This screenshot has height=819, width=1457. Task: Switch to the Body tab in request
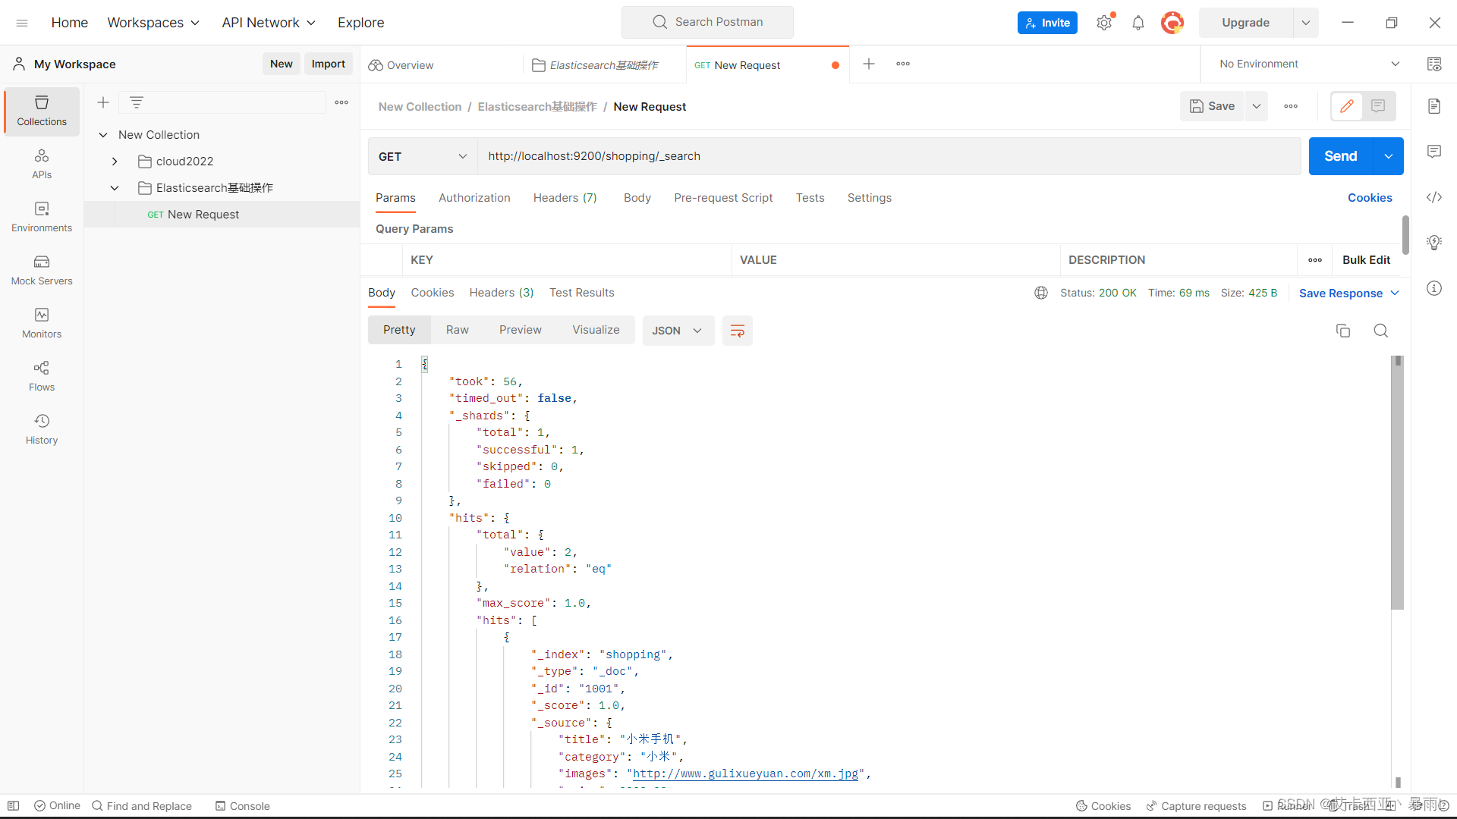pyautogui.click(x=637, y=197)
